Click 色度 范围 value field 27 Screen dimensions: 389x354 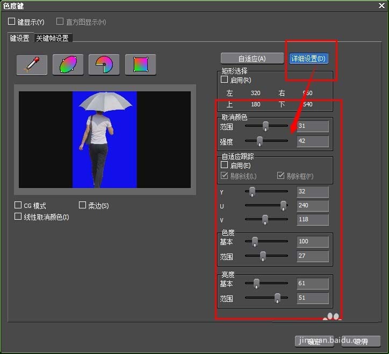coord(313,256)
